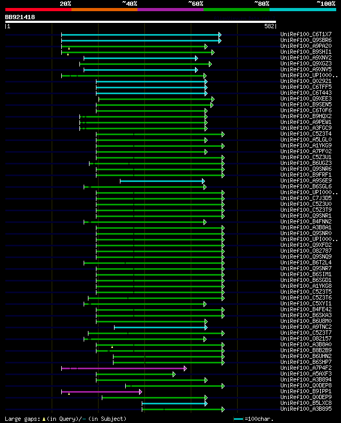Viewport: 341px width, 423px height.
Task: Select the UniRef100_Q0DEP8 label
Action: 306,386
